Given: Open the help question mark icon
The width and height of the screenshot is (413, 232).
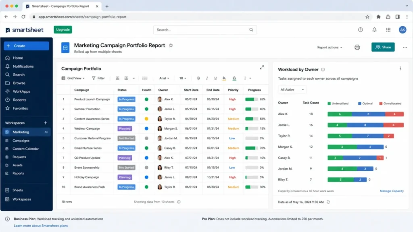Looking at the screenshot, I should pos(360,30).
